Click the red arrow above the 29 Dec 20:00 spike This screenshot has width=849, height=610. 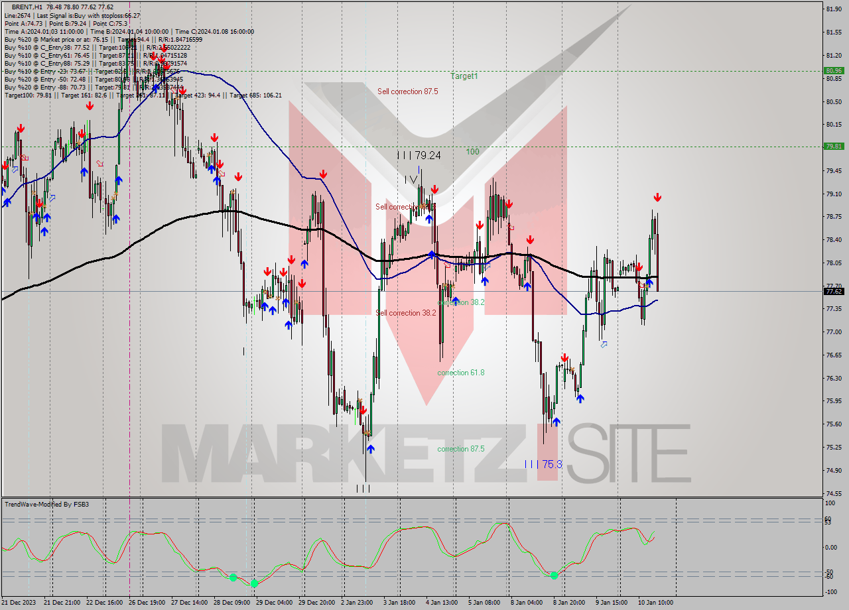click(x=323, y=174)
